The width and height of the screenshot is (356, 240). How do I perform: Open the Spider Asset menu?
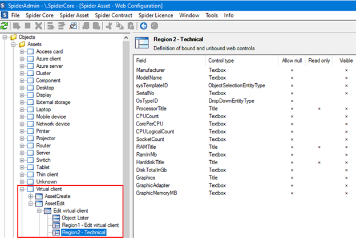[74, 15]
